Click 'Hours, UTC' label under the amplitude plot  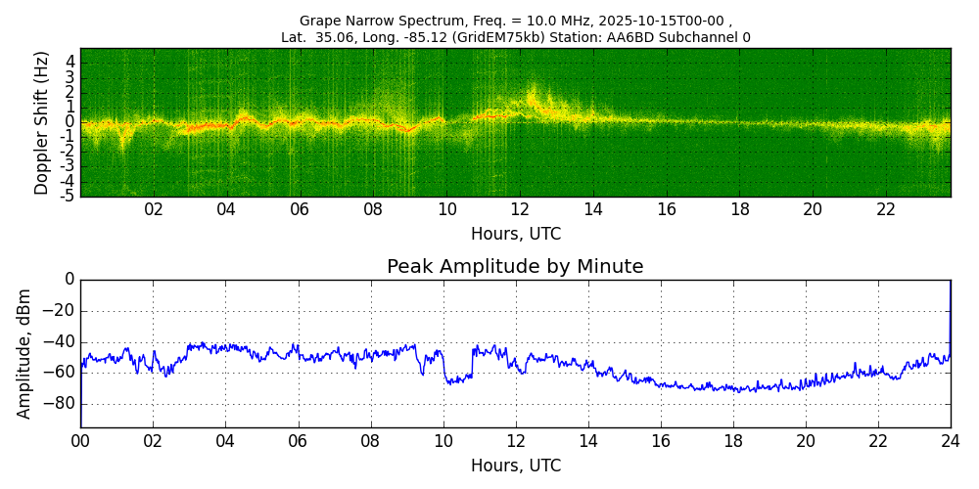pos(515,467)
